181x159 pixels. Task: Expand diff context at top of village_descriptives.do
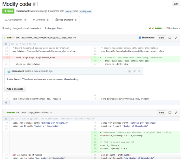pyautogui.click(x=6, y=119)
